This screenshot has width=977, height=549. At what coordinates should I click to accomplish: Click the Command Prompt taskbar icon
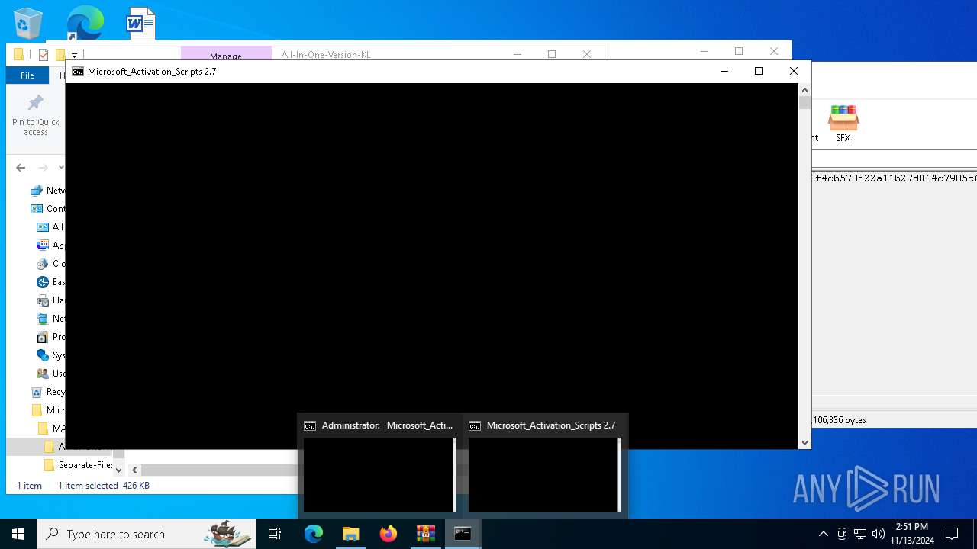click(x=463, y=534)
